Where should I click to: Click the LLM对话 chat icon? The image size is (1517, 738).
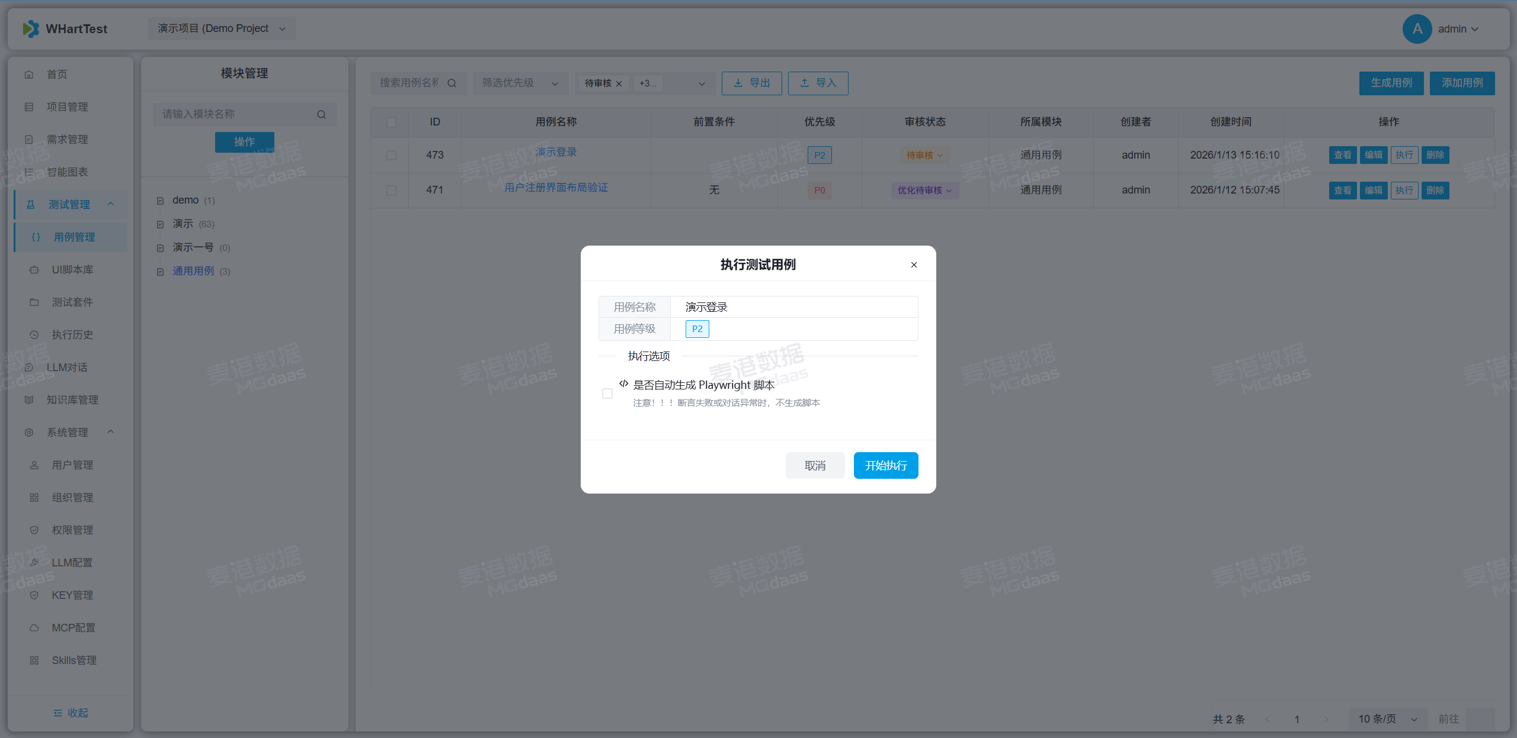29,368
